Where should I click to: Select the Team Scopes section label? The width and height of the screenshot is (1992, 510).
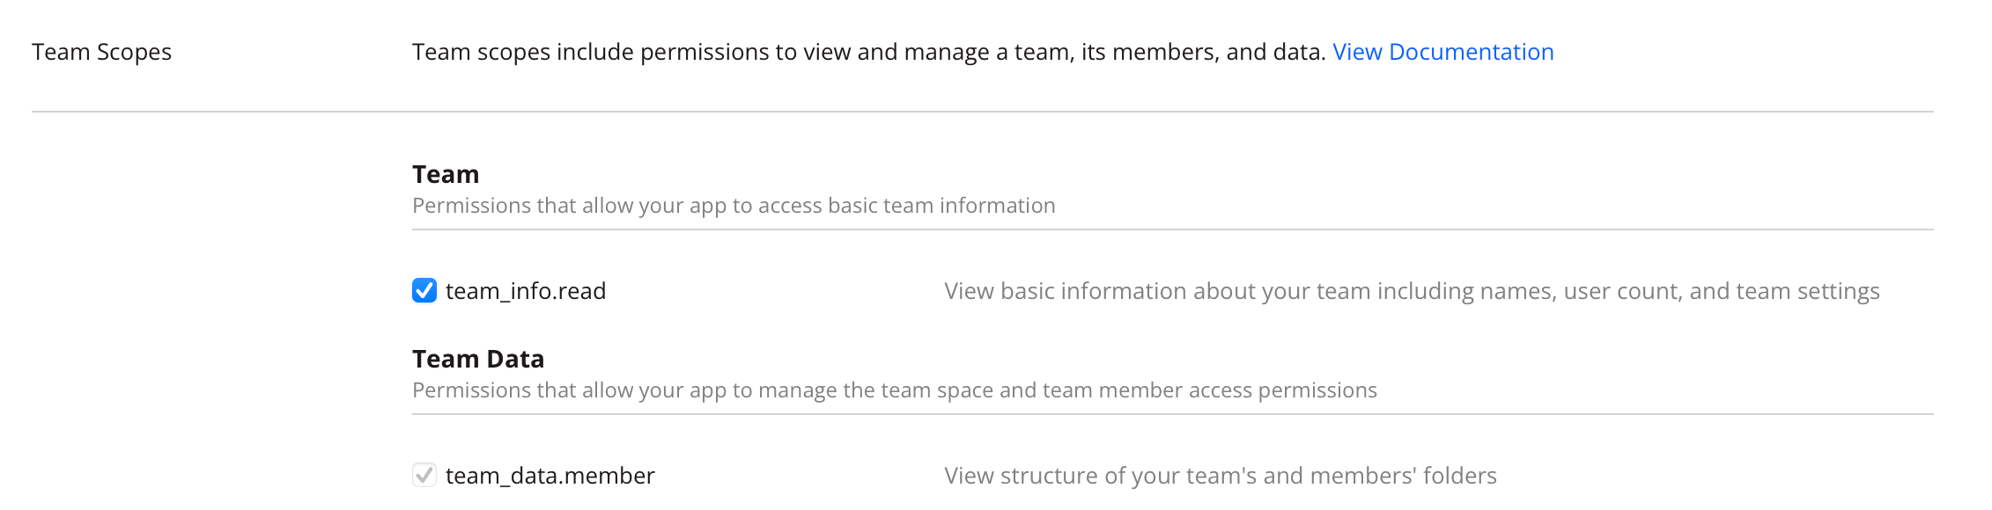[x=101, y=52]
